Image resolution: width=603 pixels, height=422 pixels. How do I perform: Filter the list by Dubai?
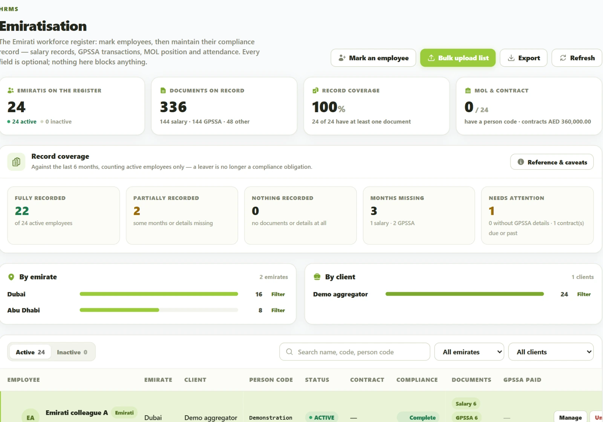pyautogui.click(x=278, y=294)
